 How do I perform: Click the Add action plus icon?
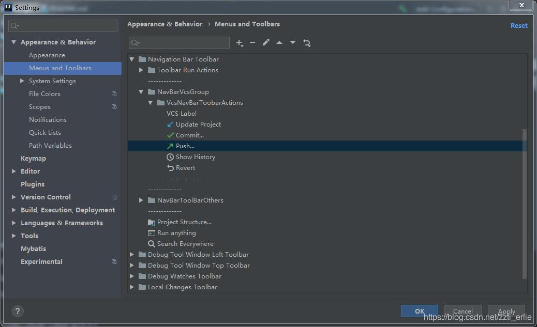click(239, 43)
